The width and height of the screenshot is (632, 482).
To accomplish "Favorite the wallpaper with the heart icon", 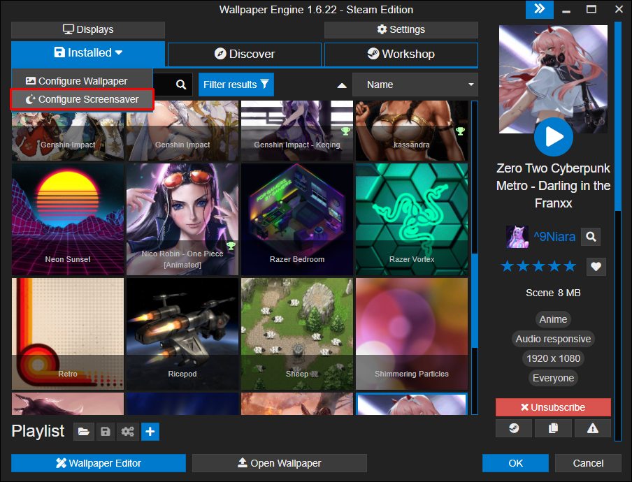I will coord(596,266).
